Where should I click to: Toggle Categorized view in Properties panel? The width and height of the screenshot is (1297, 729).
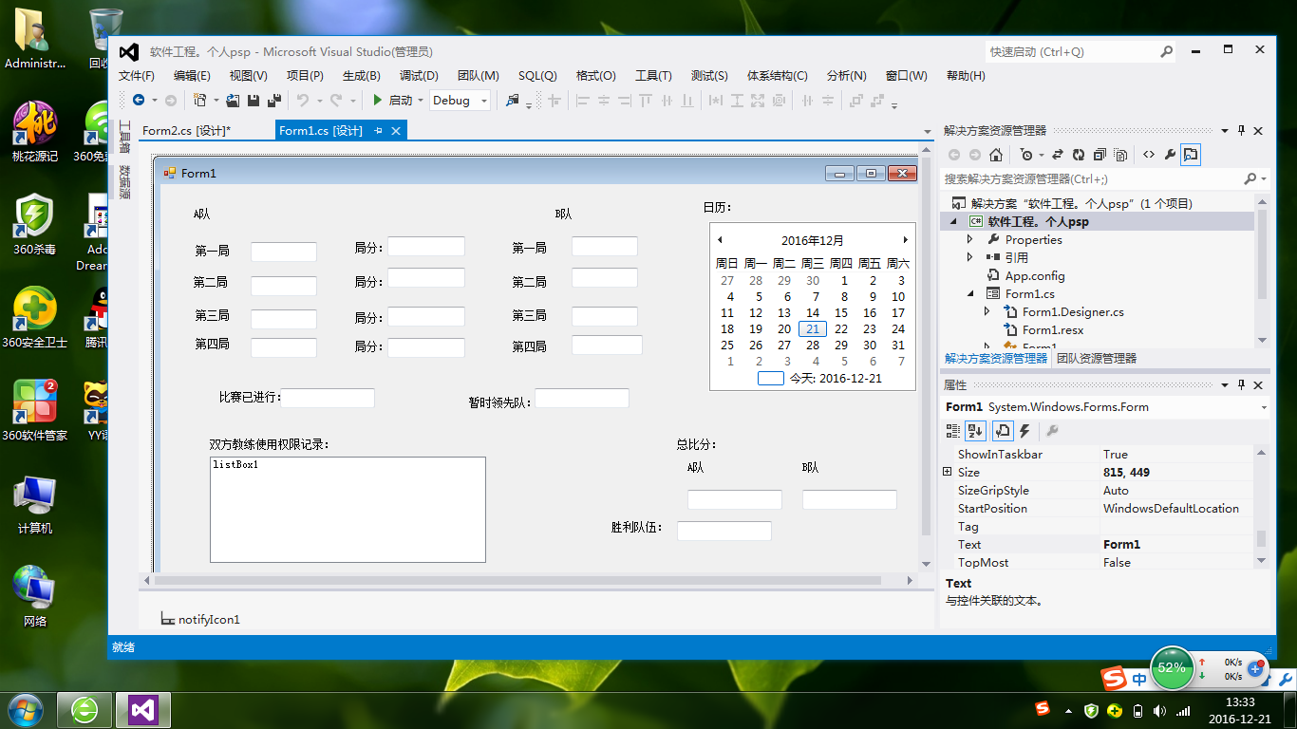coord(953,431)
